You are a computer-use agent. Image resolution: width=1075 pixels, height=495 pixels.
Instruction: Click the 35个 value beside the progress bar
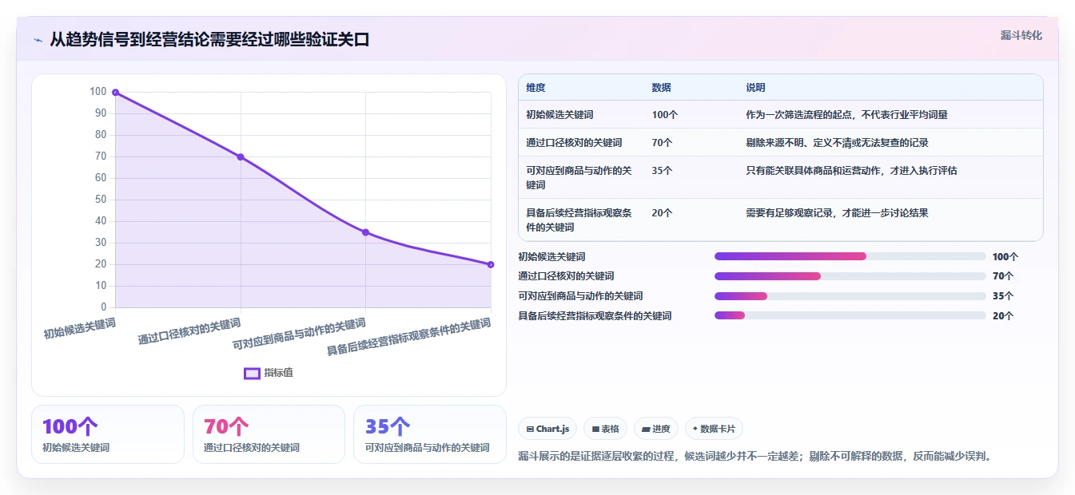1003,296
